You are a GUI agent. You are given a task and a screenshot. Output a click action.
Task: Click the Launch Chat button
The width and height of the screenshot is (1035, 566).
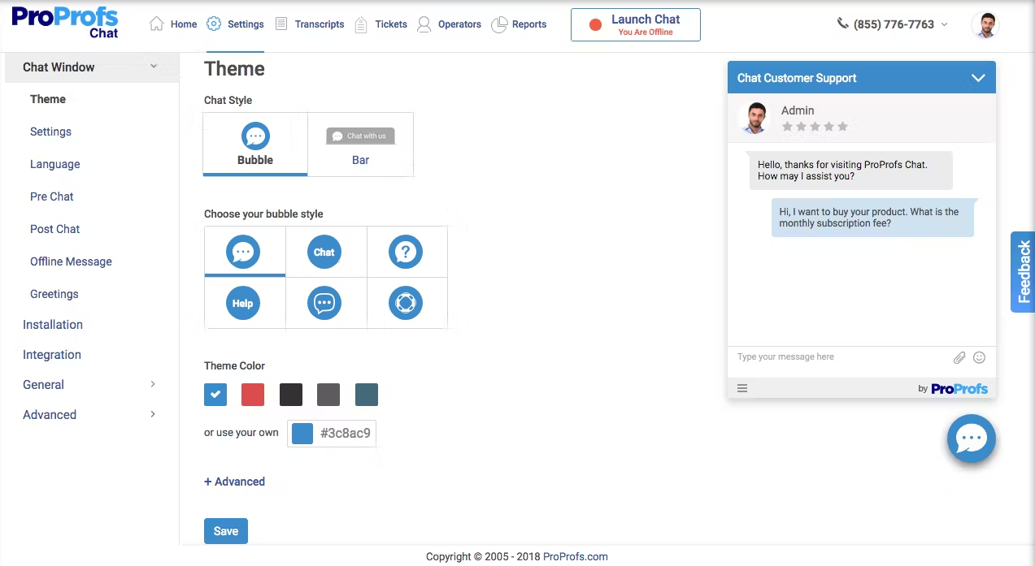636,25
